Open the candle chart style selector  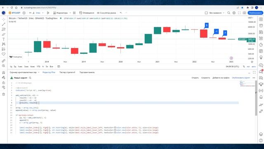(x=48, y=13)
